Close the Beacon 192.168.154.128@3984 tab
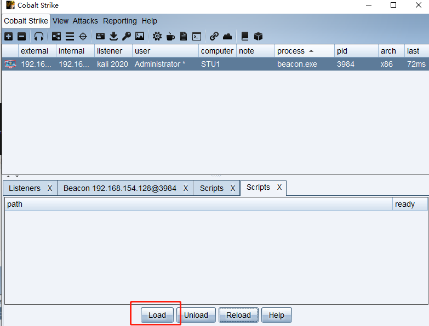Screen dimensions: 429x326 186,188
